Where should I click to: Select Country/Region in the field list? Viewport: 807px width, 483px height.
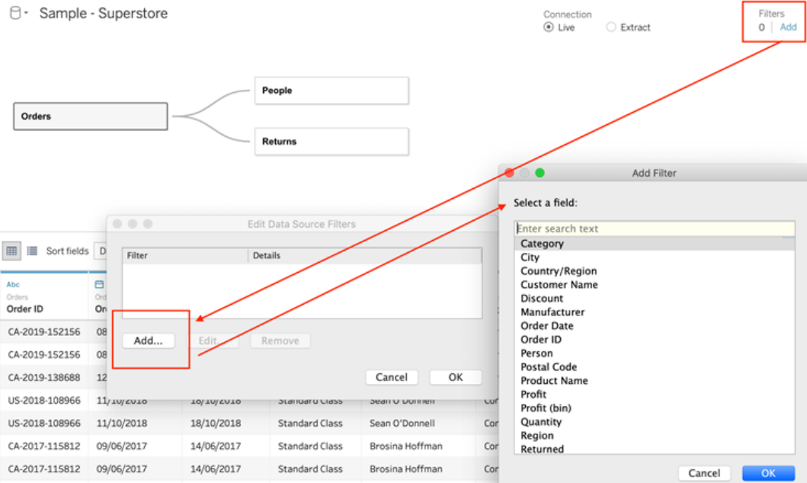(x=655, y=271)
